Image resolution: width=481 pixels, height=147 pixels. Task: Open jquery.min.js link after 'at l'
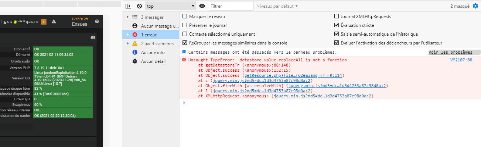(x=262, y=91)
